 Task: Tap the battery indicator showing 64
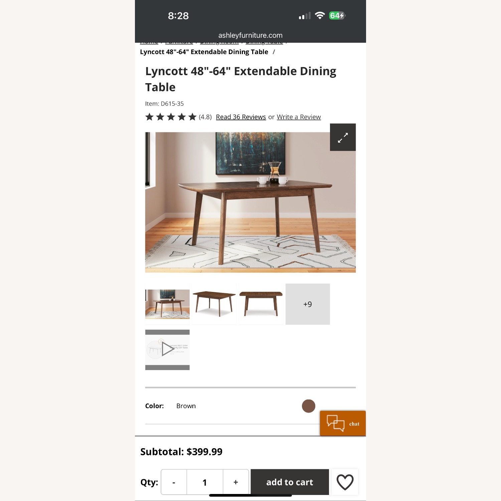point(337,16)
